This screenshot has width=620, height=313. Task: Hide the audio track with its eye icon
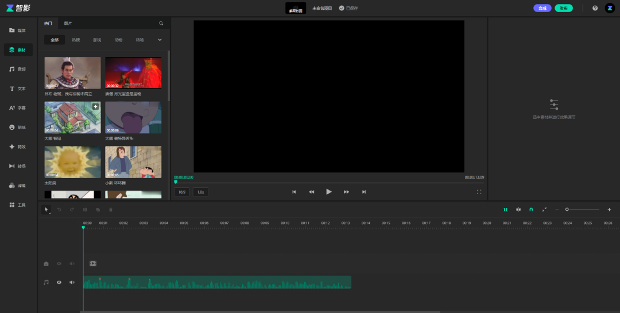pos(59,282)
